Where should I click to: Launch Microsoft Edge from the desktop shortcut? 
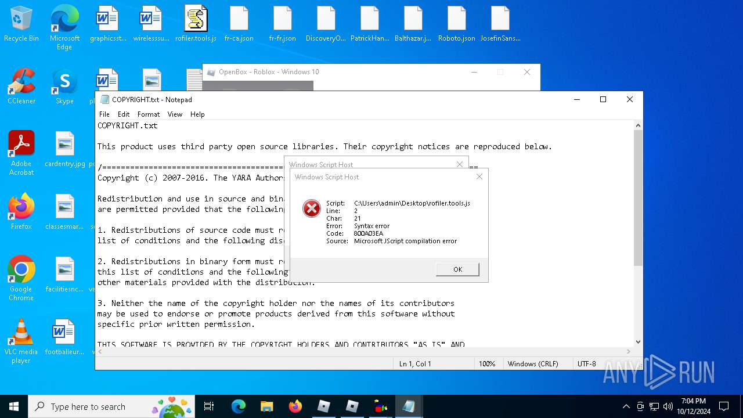tap(64, 28)
